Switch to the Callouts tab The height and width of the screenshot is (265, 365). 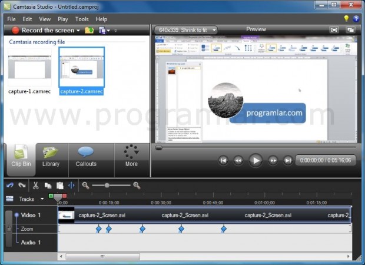tap(86, 159)
